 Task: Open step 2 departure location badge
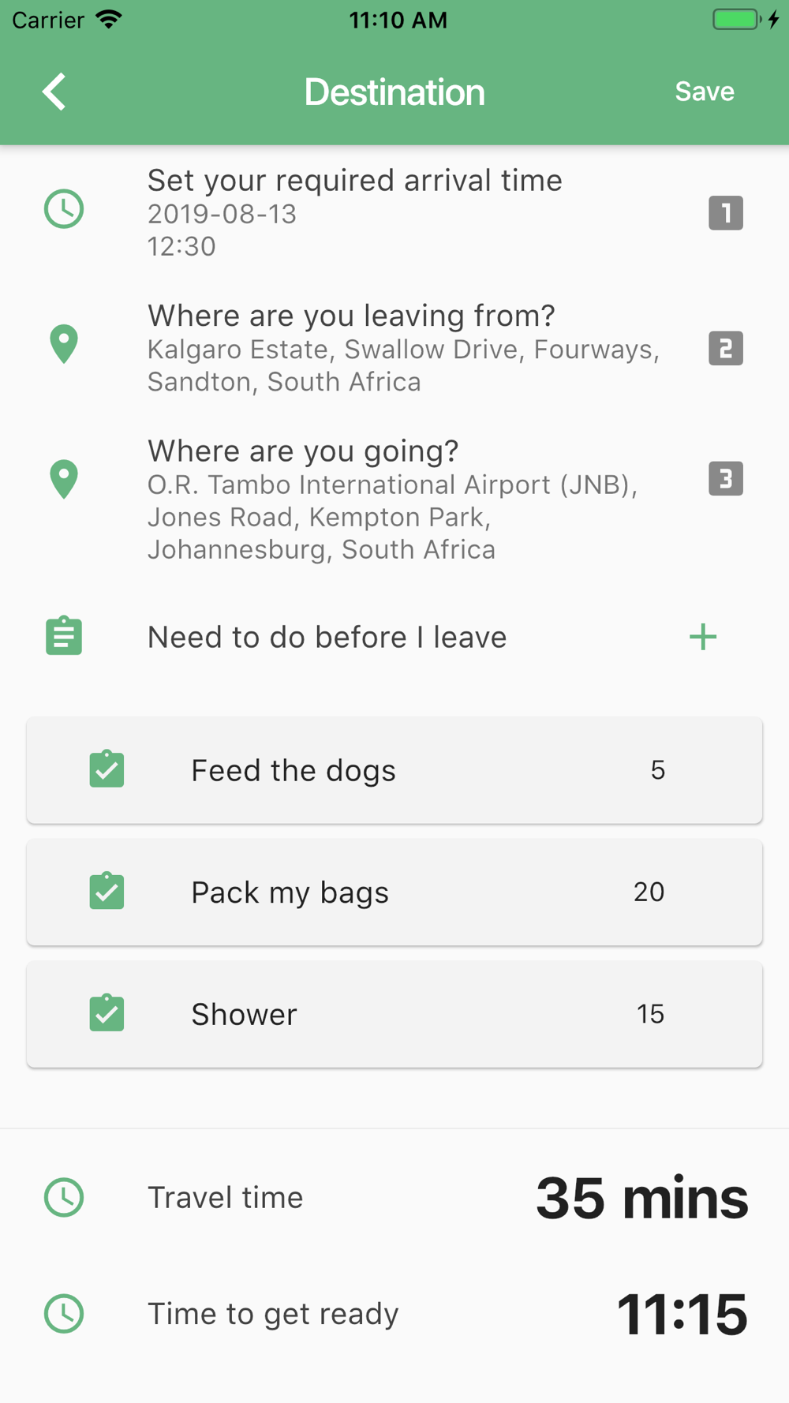(x=725, y=348)
